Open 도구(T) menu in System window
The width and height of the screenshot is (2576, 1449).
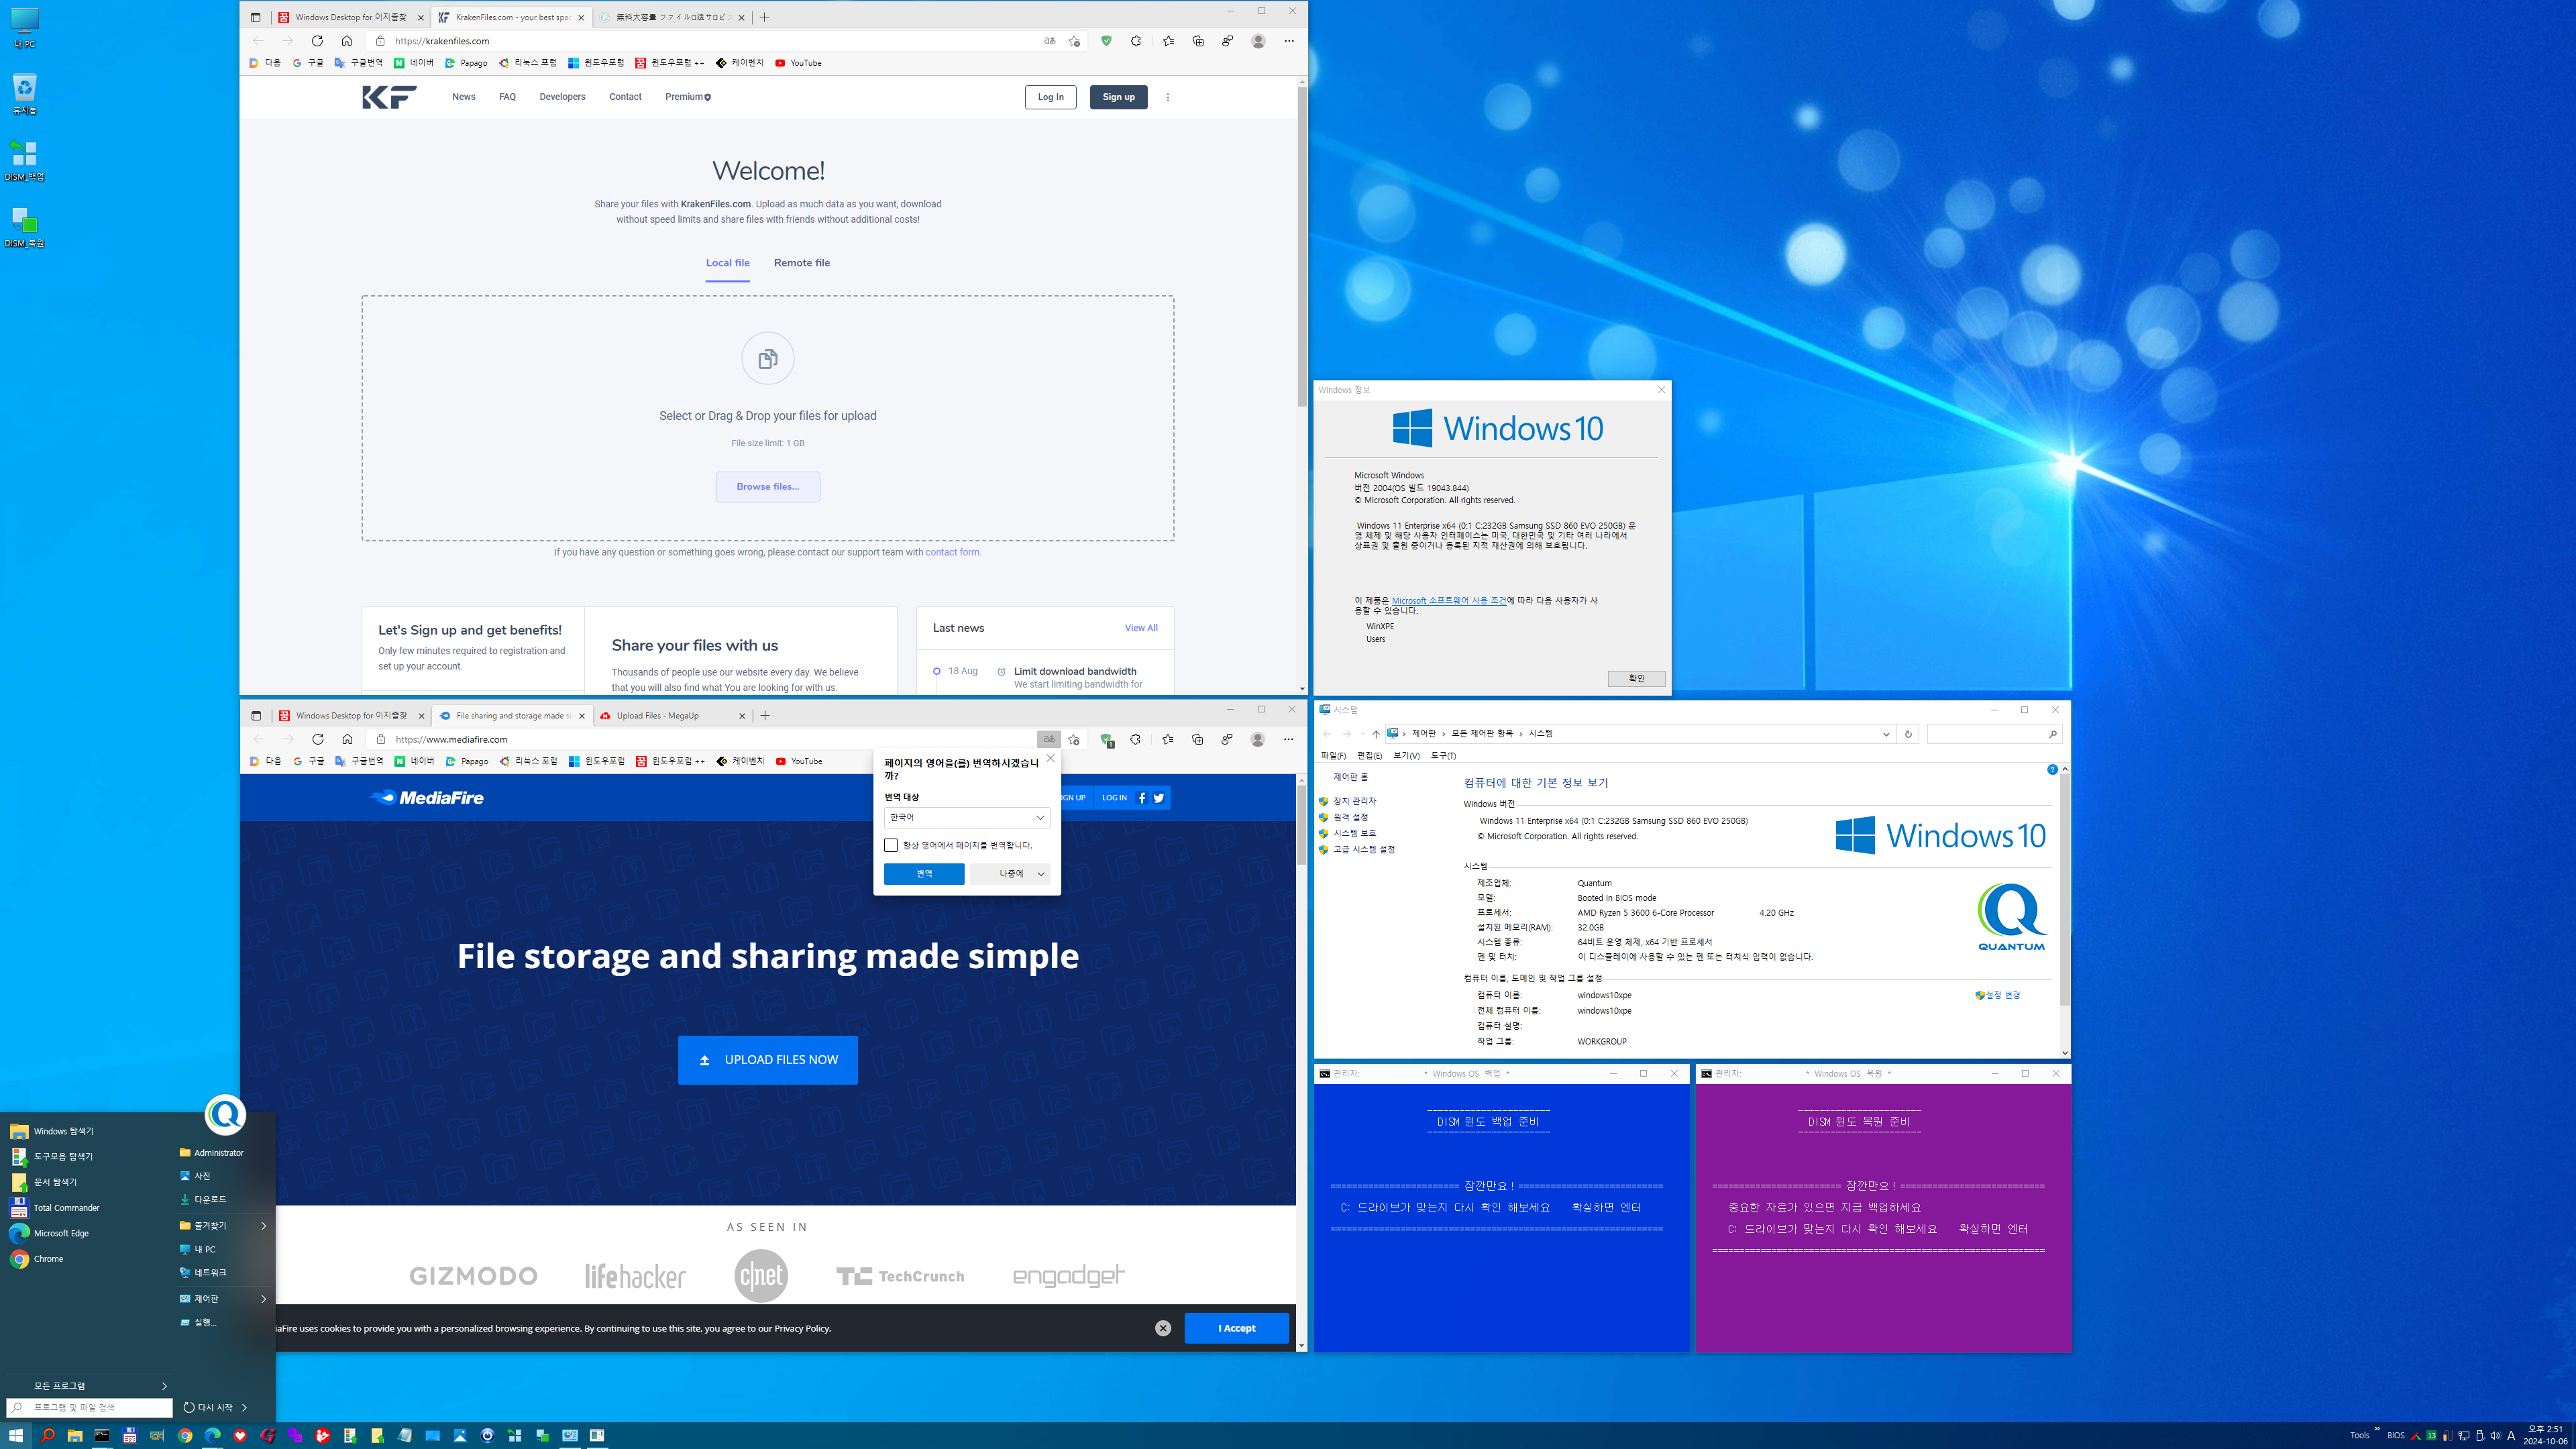coord(1443,755)
